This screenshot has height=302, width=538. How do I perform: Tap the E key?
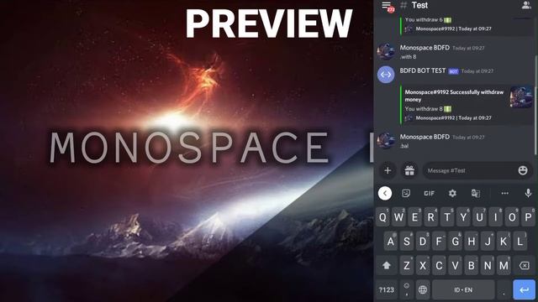414,216
